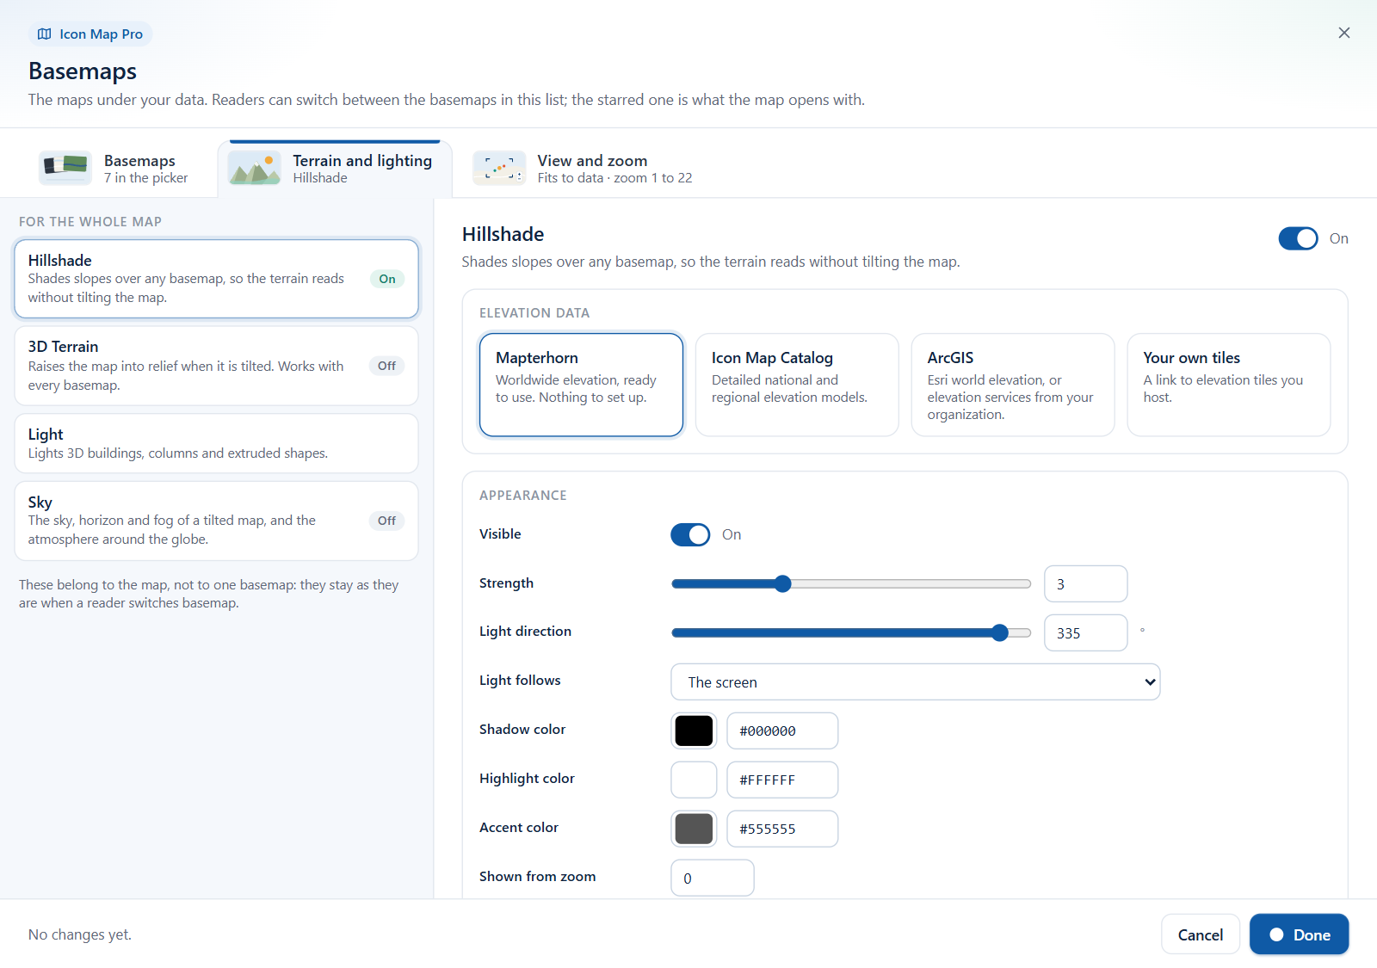Switch to the Basemaps tab

pos(114,169)
